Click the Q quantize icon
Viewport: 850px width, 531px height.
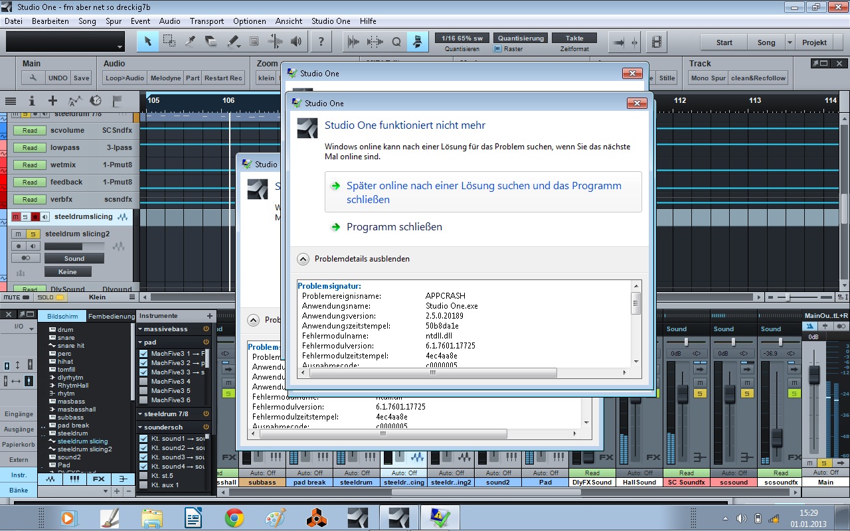(x=396, y=42)
